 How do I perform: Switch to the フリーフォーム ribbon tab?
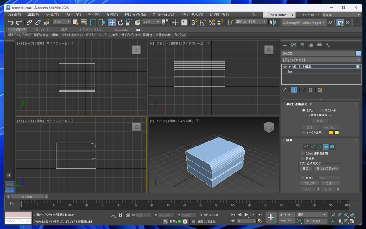[41, 30]
